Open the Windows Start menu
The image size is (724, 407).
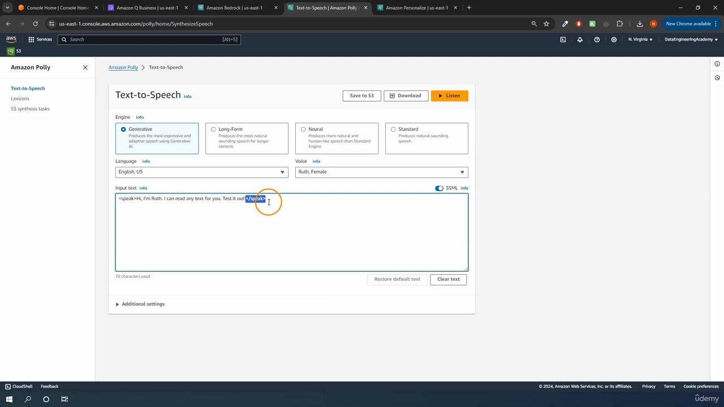(9, 399)
